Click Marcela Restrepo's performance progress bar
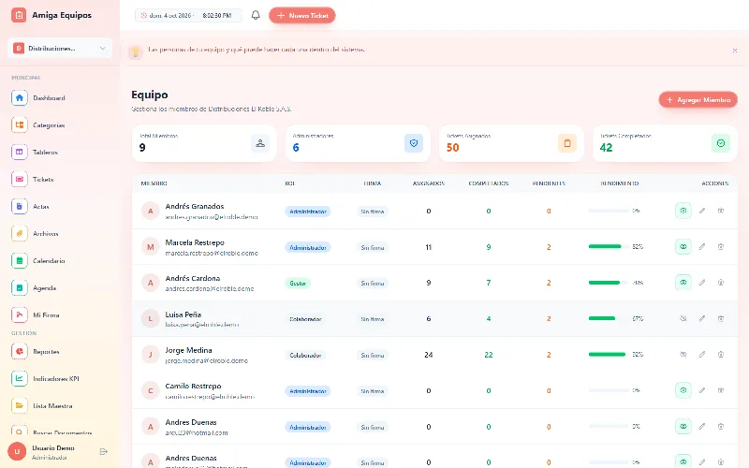 [x=609, y=246]
